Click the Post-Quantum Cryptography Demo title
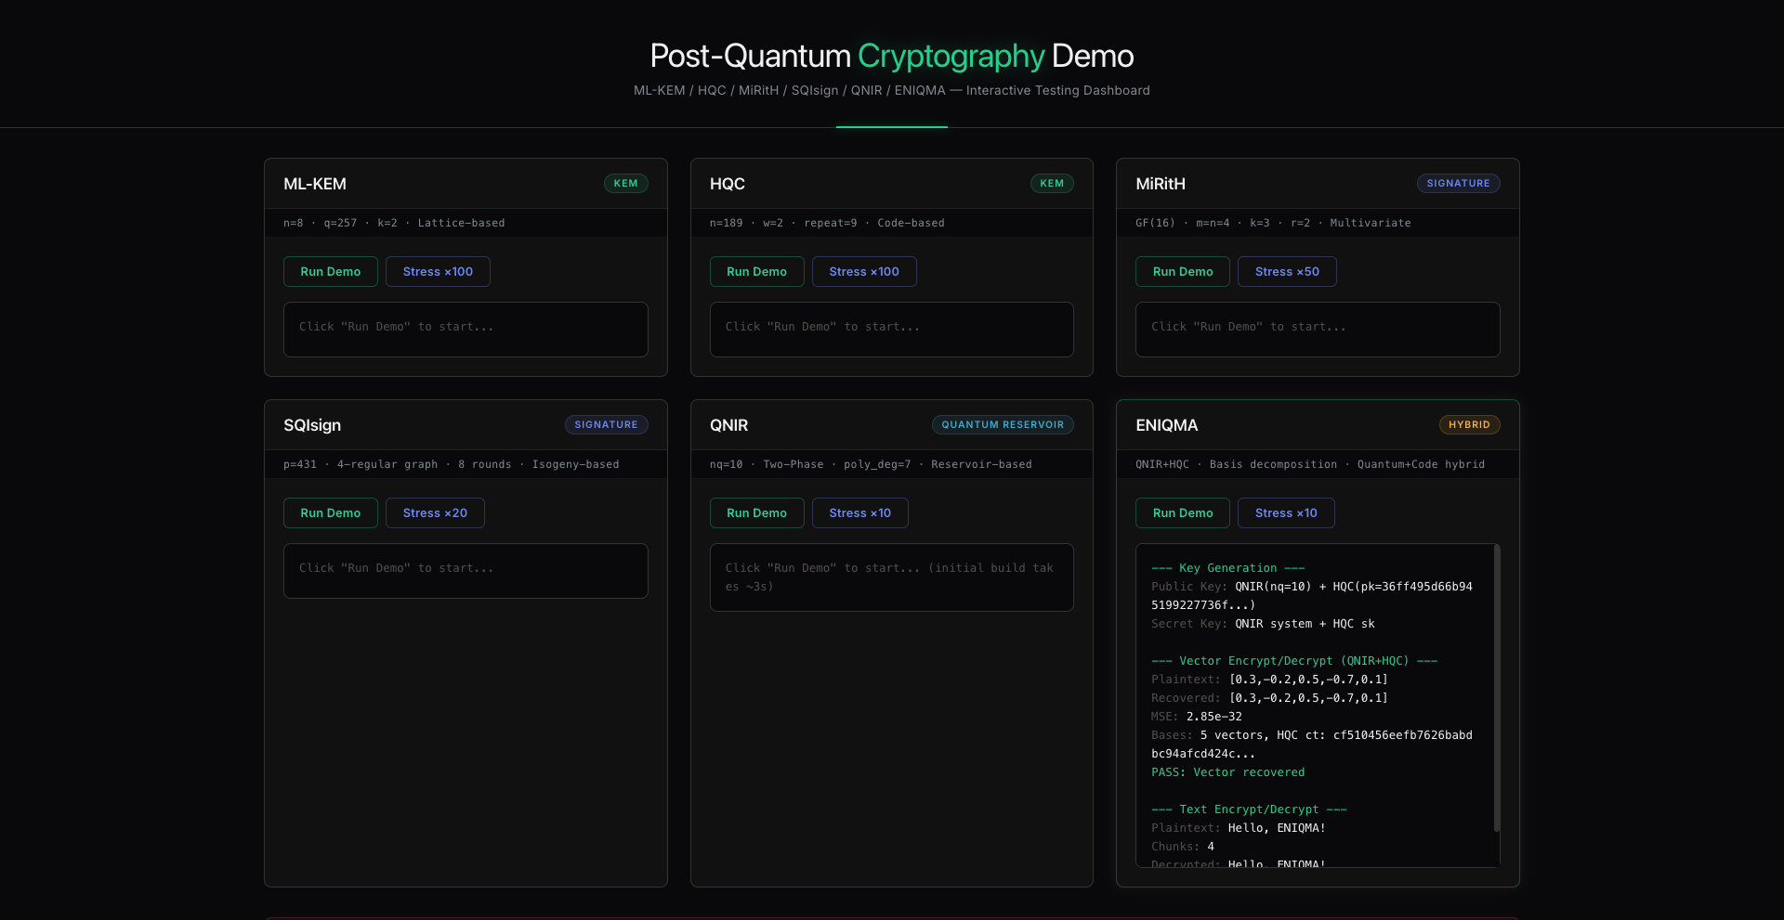1784x920 pixels. click(891, 57)
